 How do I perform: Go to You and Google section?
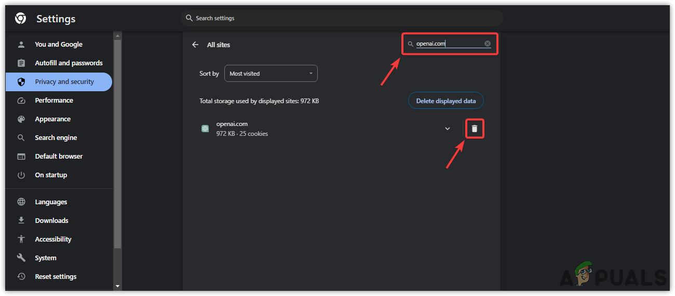coord(58,45)
